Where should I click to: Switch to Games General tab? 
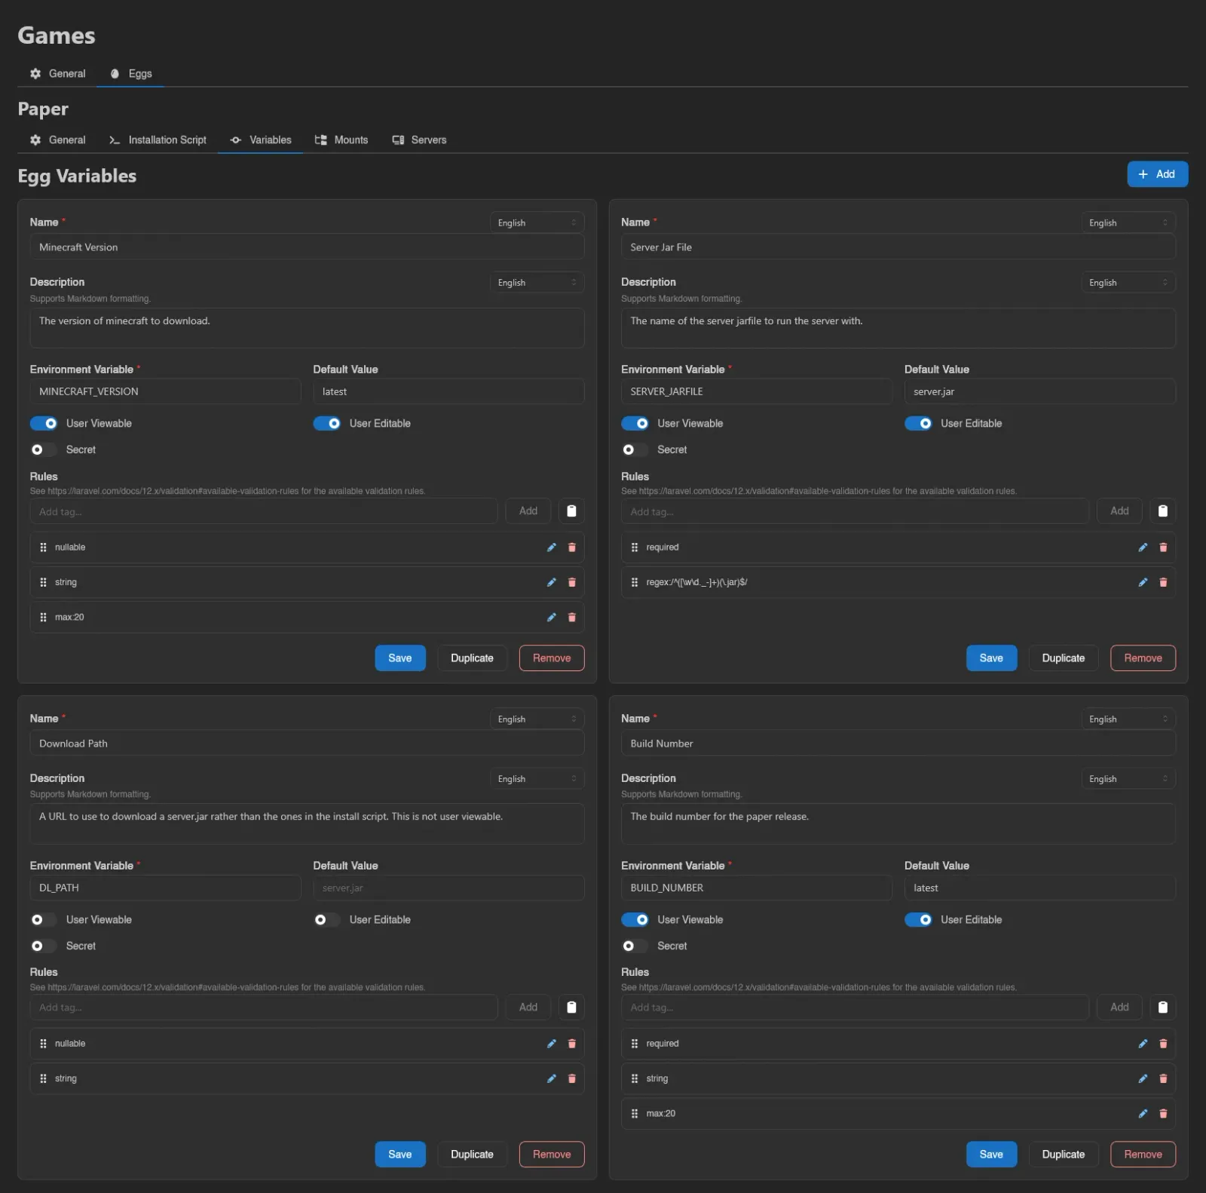point(58,74)
